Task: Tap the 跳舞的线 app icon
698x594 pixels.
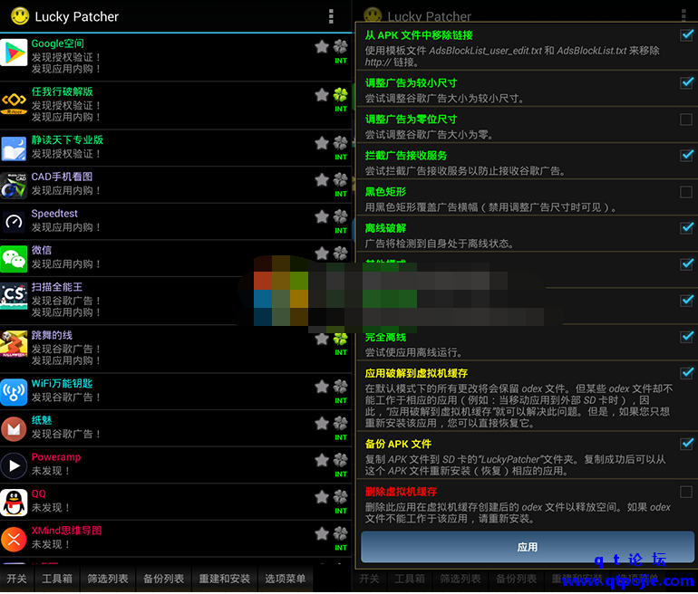Action: [x=14, y=344]
